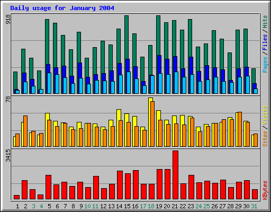Select green weekend day label "25"

pyautogui.click(x=206, y=206)
